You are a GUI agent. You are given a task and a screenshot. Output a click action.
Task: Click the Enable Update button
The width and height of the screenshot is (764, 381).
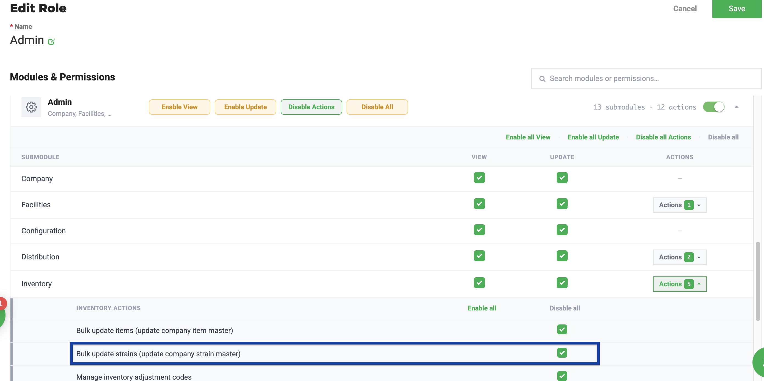pos(245,107)
